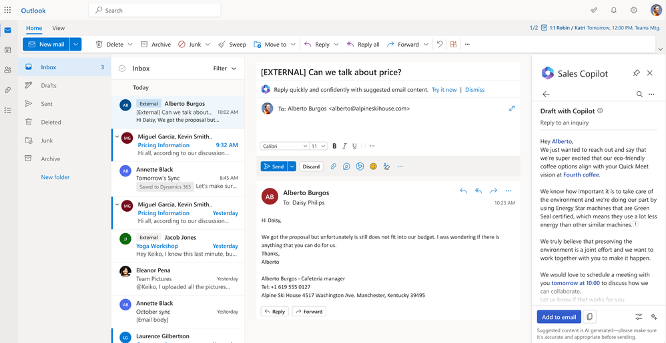Screen dimensions: 666x343
Task: Open the Sales Copilot icon in compose bar
Action: point(360,167)
